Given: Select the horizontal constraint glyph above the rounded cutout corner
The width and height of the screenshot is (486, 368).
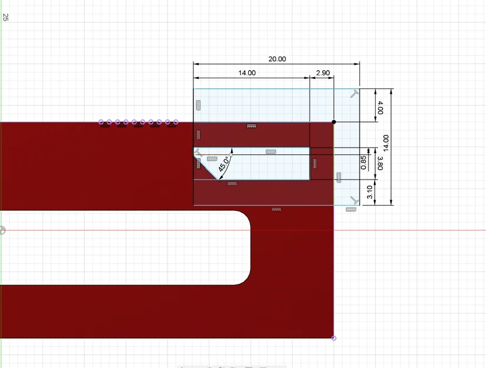Looking at the screenshot, I should pos(277,210).
